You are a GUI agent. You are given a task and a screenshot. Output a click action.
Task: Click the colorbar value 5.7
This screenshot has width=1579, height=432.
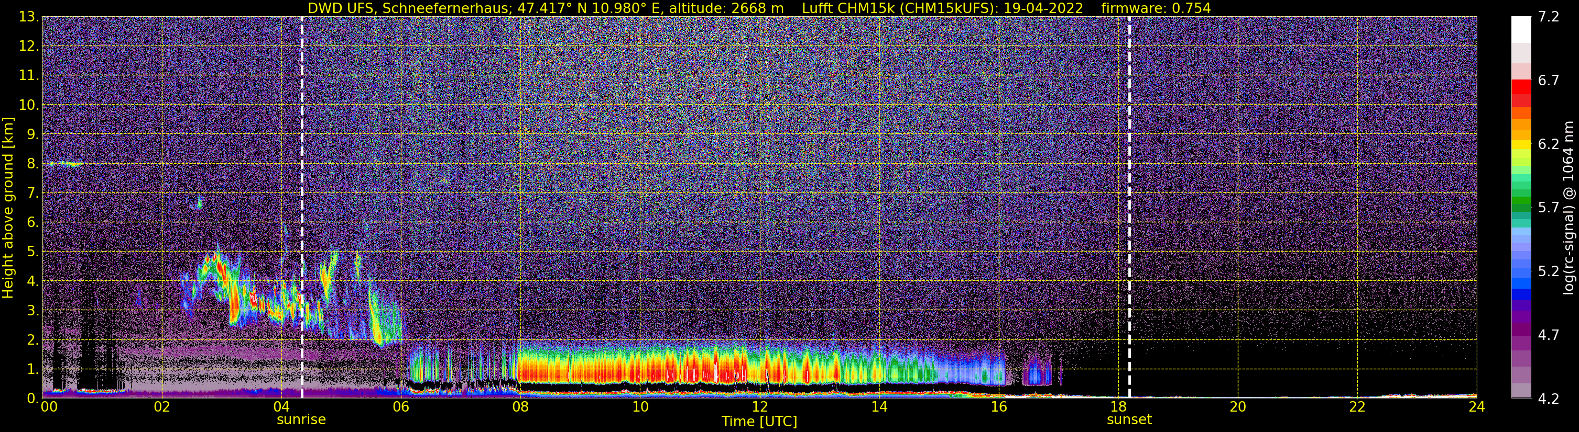coord(1549,208)
